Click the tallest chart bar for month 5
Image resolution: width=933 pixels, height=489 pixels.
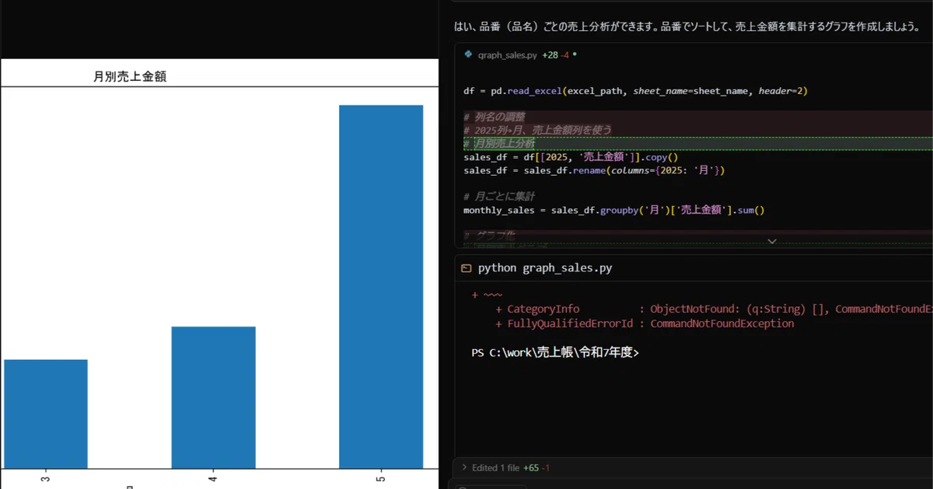(x=381, y=287)
